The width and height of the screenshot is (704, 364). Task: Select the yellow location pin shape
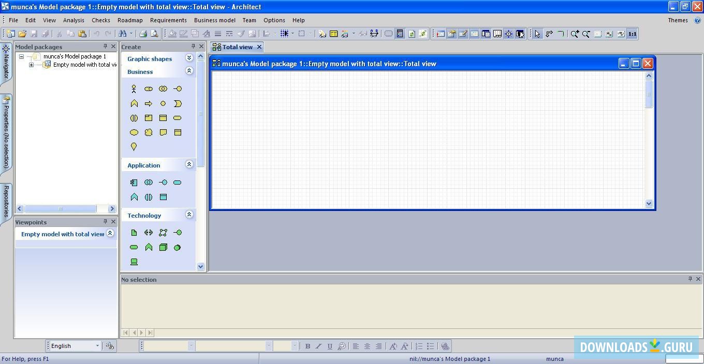coord(134,147)
